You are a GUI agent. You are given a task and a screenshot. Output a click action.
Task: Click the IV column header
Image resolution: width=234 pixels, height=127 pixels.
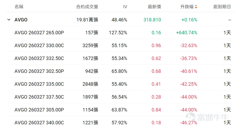pos(125,7)
